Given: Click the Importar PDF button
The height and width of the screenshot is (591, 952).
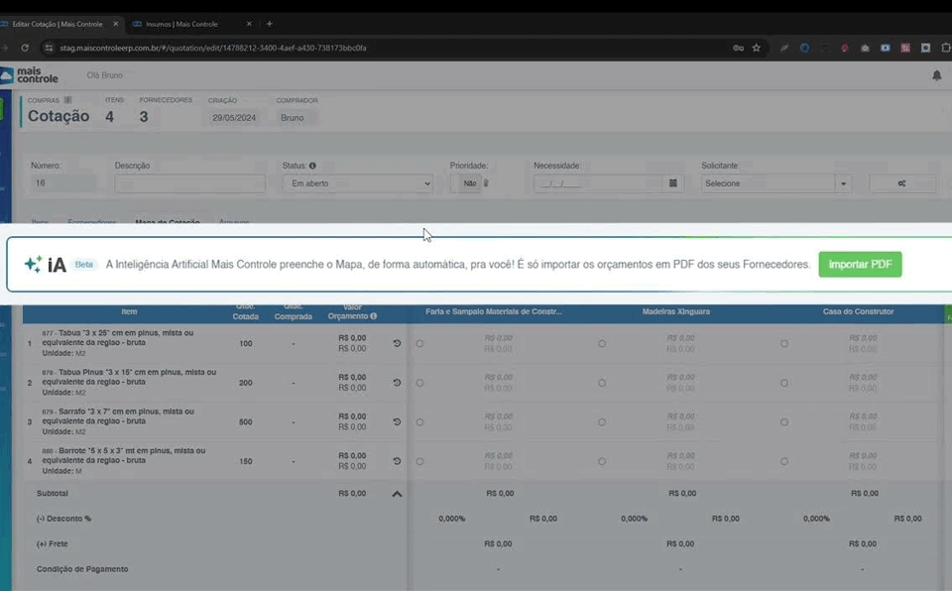Looking at the screenshot, I should pos(860,265).
